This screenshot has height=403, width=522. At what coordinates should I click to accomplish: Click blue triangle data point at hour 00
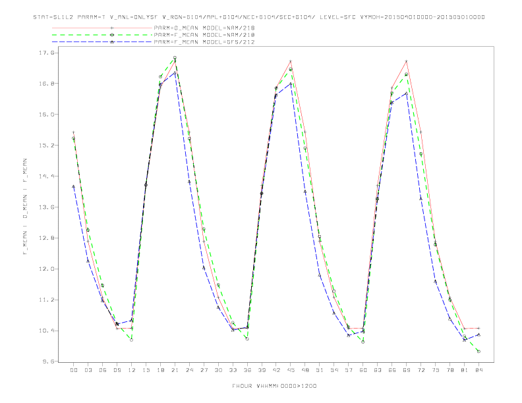coord(73,186)
